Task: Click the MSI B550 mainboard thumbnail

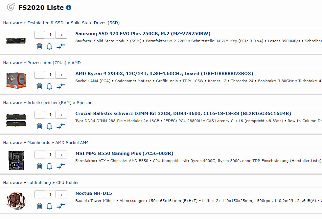Action: pos(16,160)
